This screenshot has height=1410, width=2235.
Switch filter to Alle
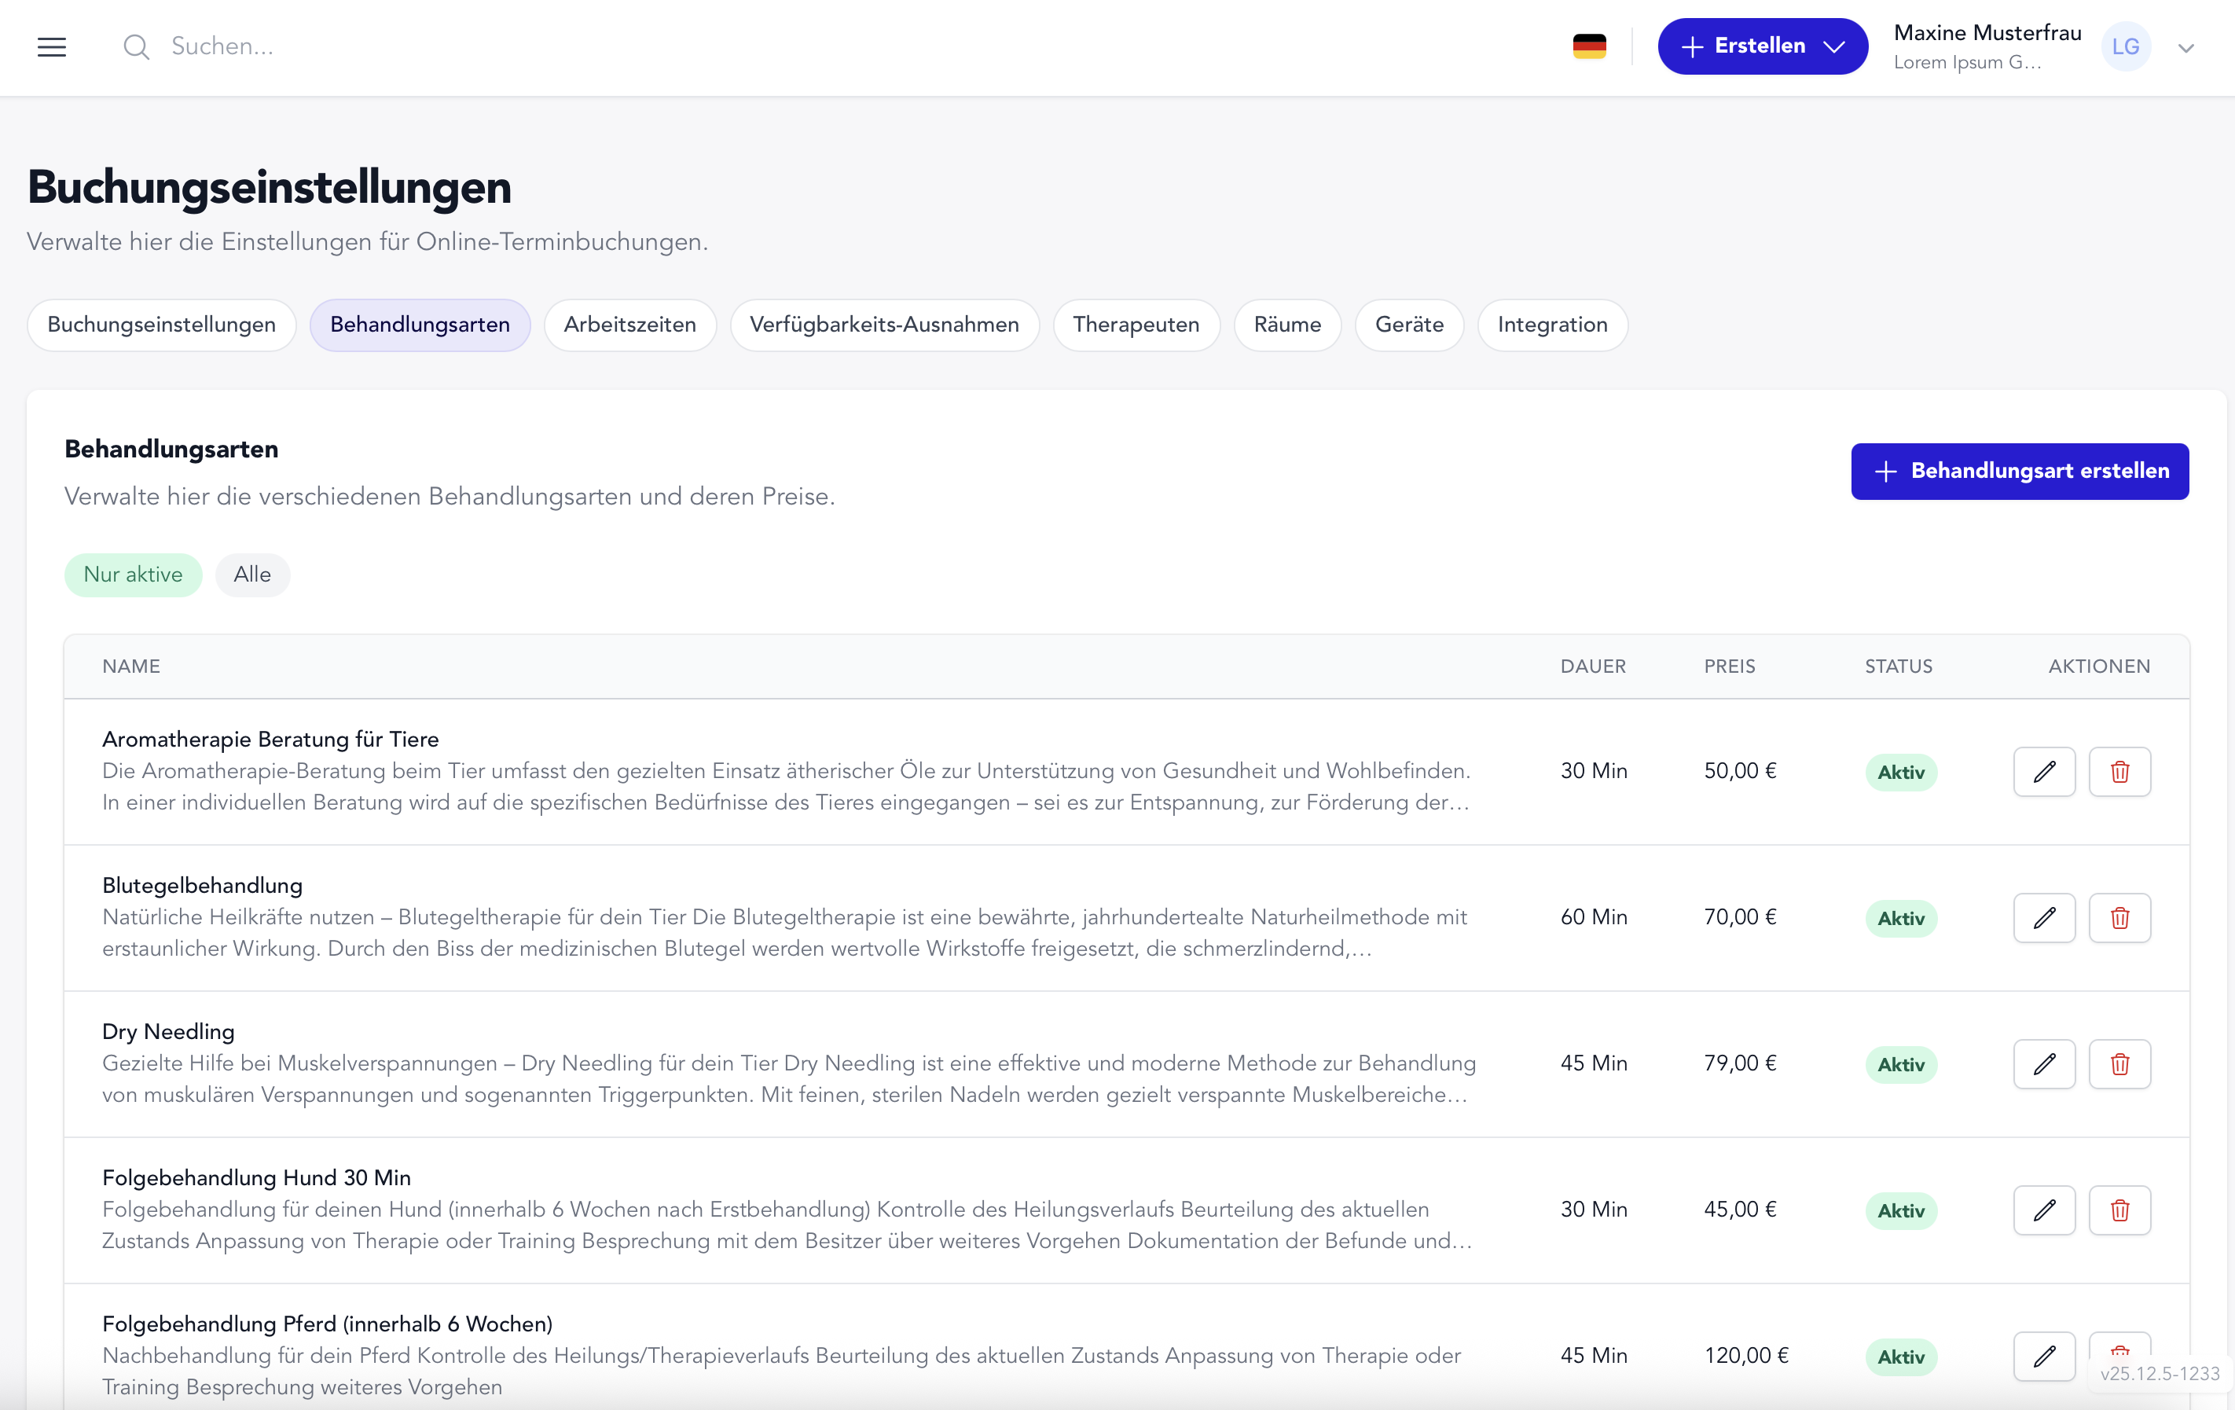tap(251, 574)
